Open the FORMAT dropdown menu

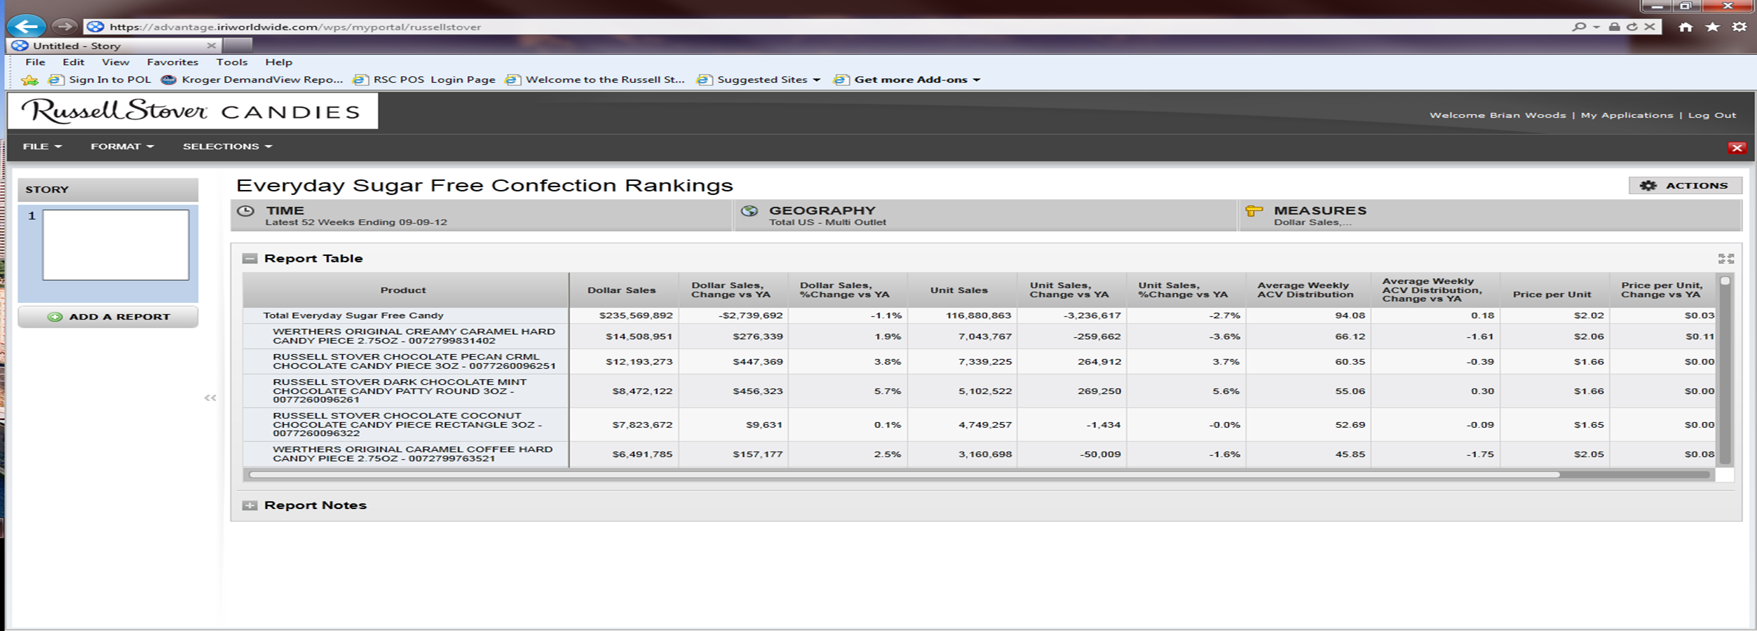[121, 147]
